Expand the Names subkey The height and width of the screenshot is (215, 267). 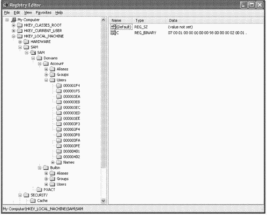point(53,162)
